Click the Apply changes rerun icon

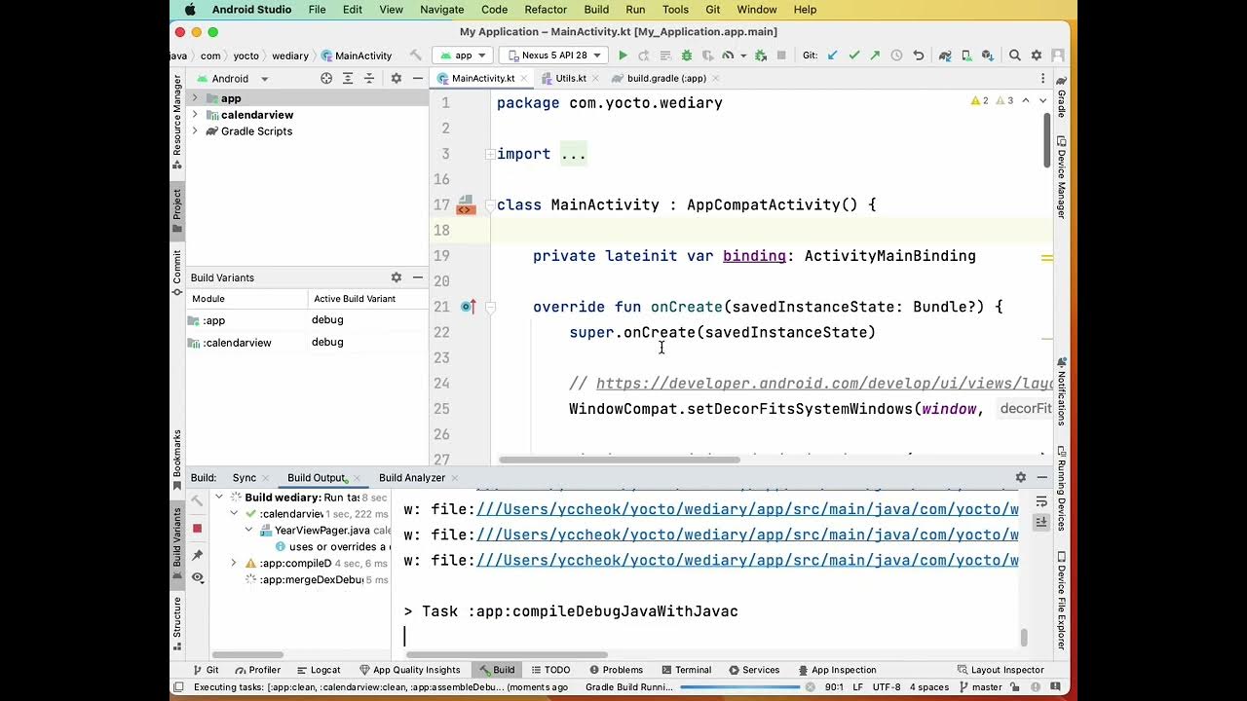click(x=645, y=55)
